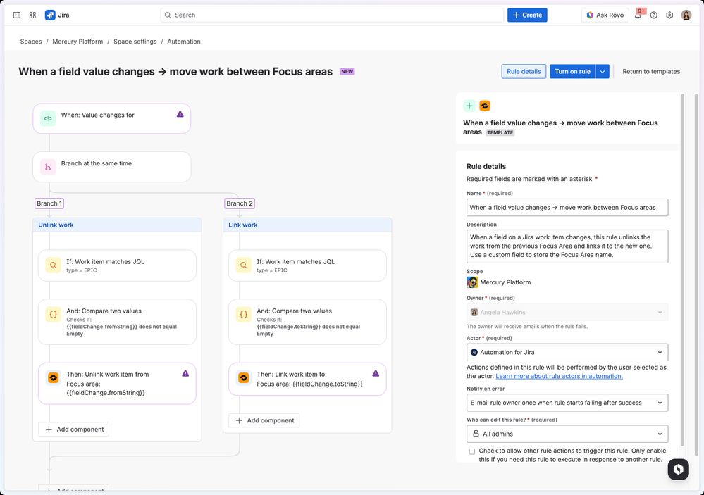
Task: Open the user profile avatar
Action: (686, 15)
